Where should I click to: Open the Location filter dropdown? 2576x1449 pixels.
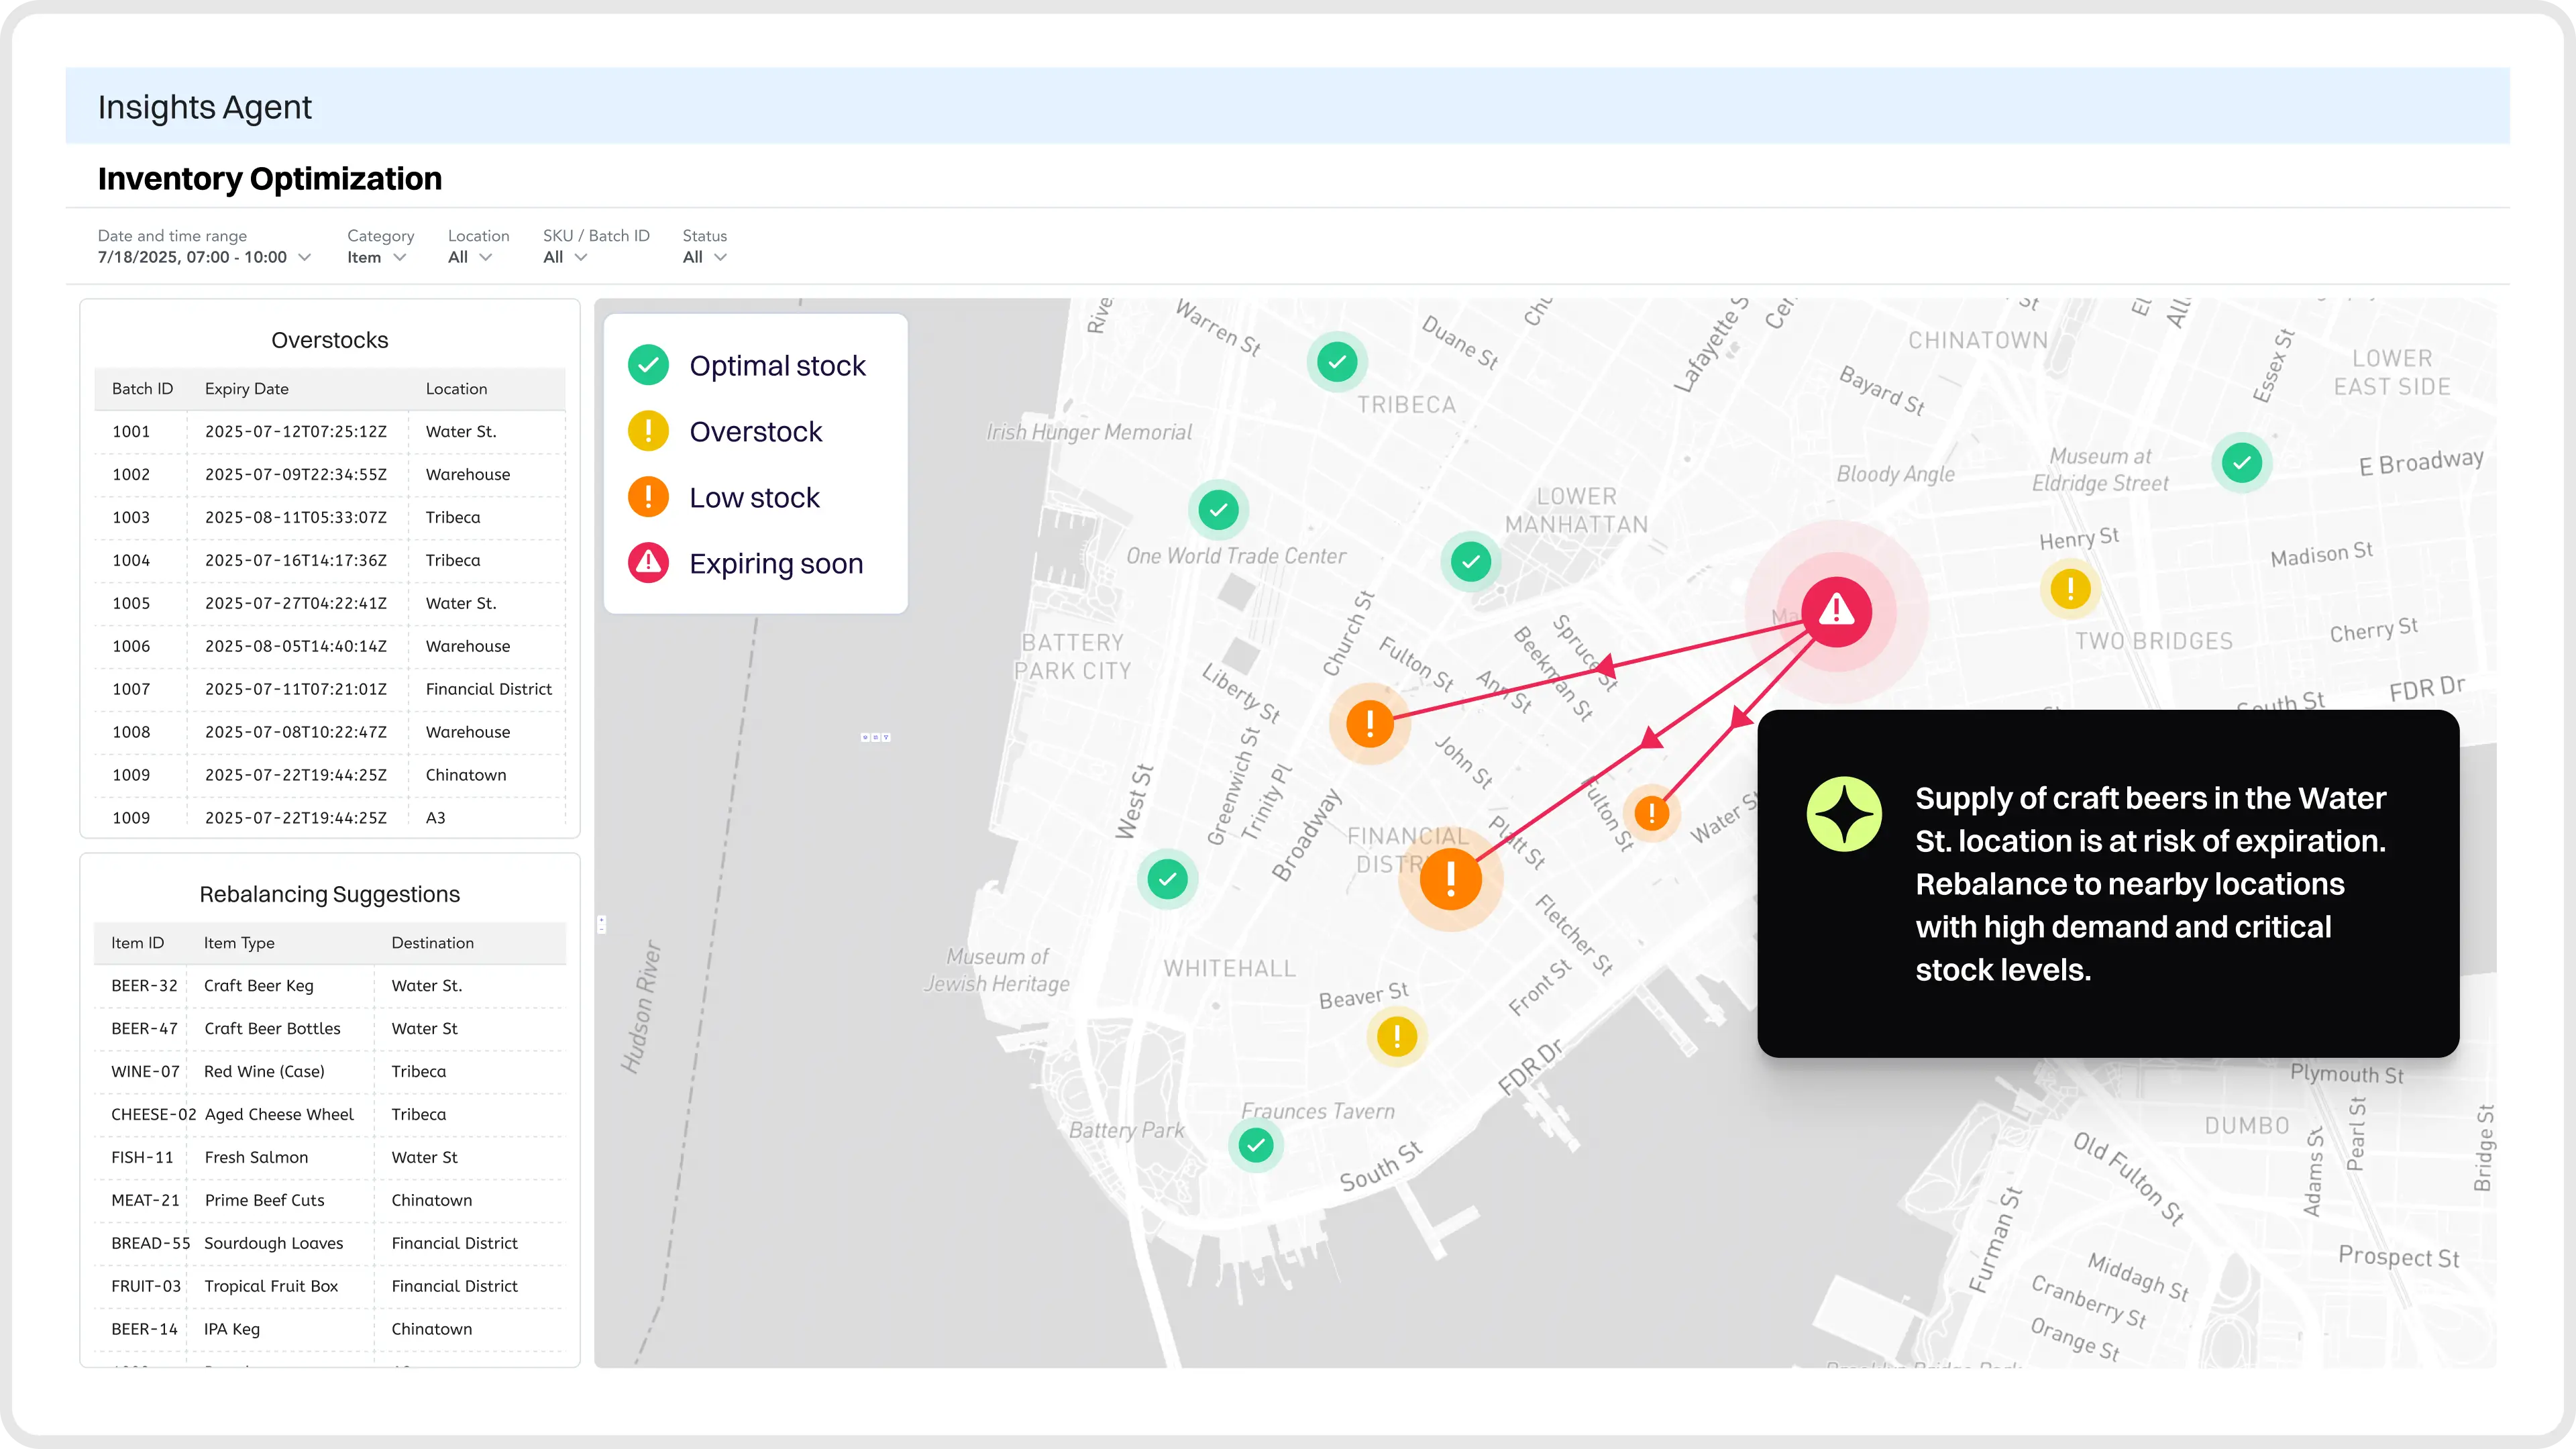470,257
